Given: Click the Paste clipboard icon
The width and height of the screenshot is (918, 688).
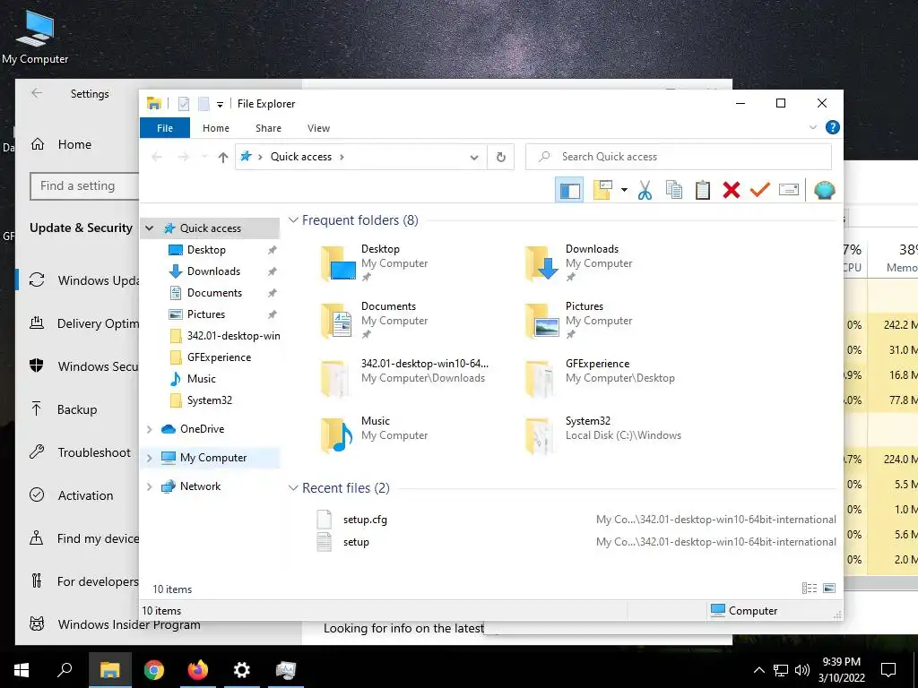Looking at the screenshot, I should click(703, 190).
